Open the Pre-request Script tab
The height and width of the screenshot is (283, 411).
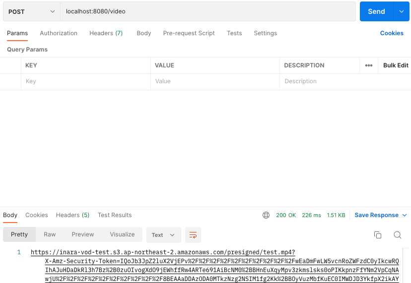(189, 33)
